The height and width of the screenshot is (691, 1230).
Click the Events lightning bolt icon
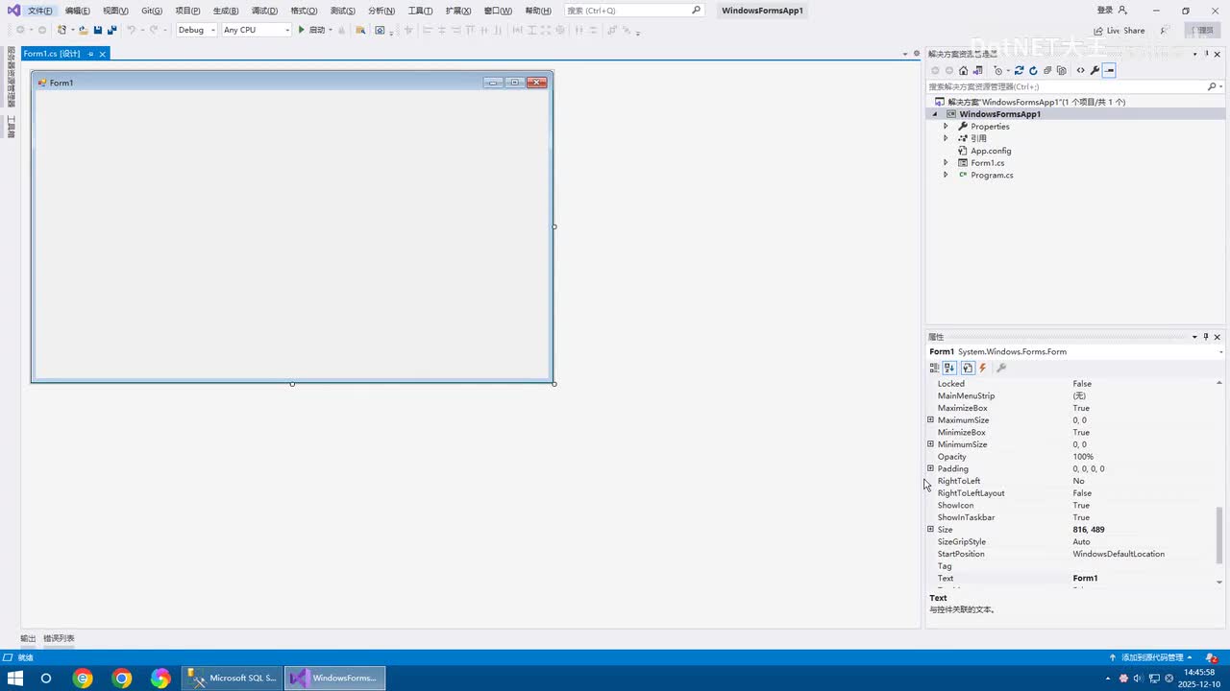point(983,368)
